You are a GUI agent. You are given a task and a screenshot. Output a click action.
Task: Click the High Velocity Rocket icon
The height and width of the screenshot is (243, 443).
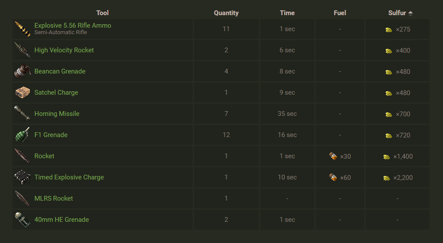(22, 50)
